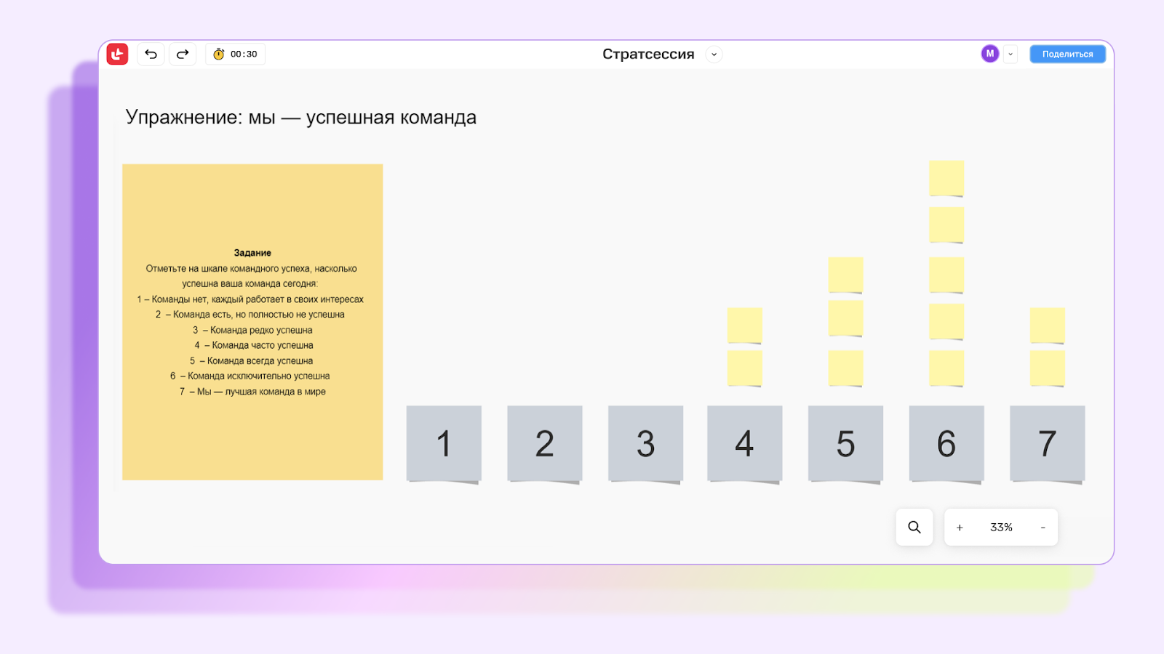Select the gray card numbered 2
The width and height of the screenshot is (1164, 654).
point(545,444)
